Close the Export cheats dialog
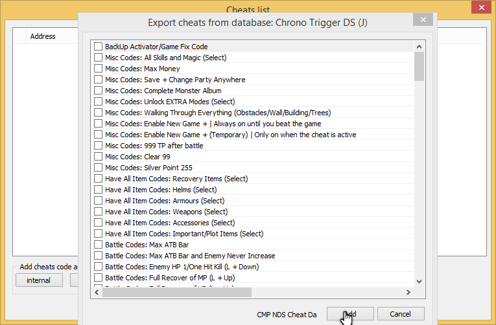This screenshot has width=496, height=325. (423, 19)
